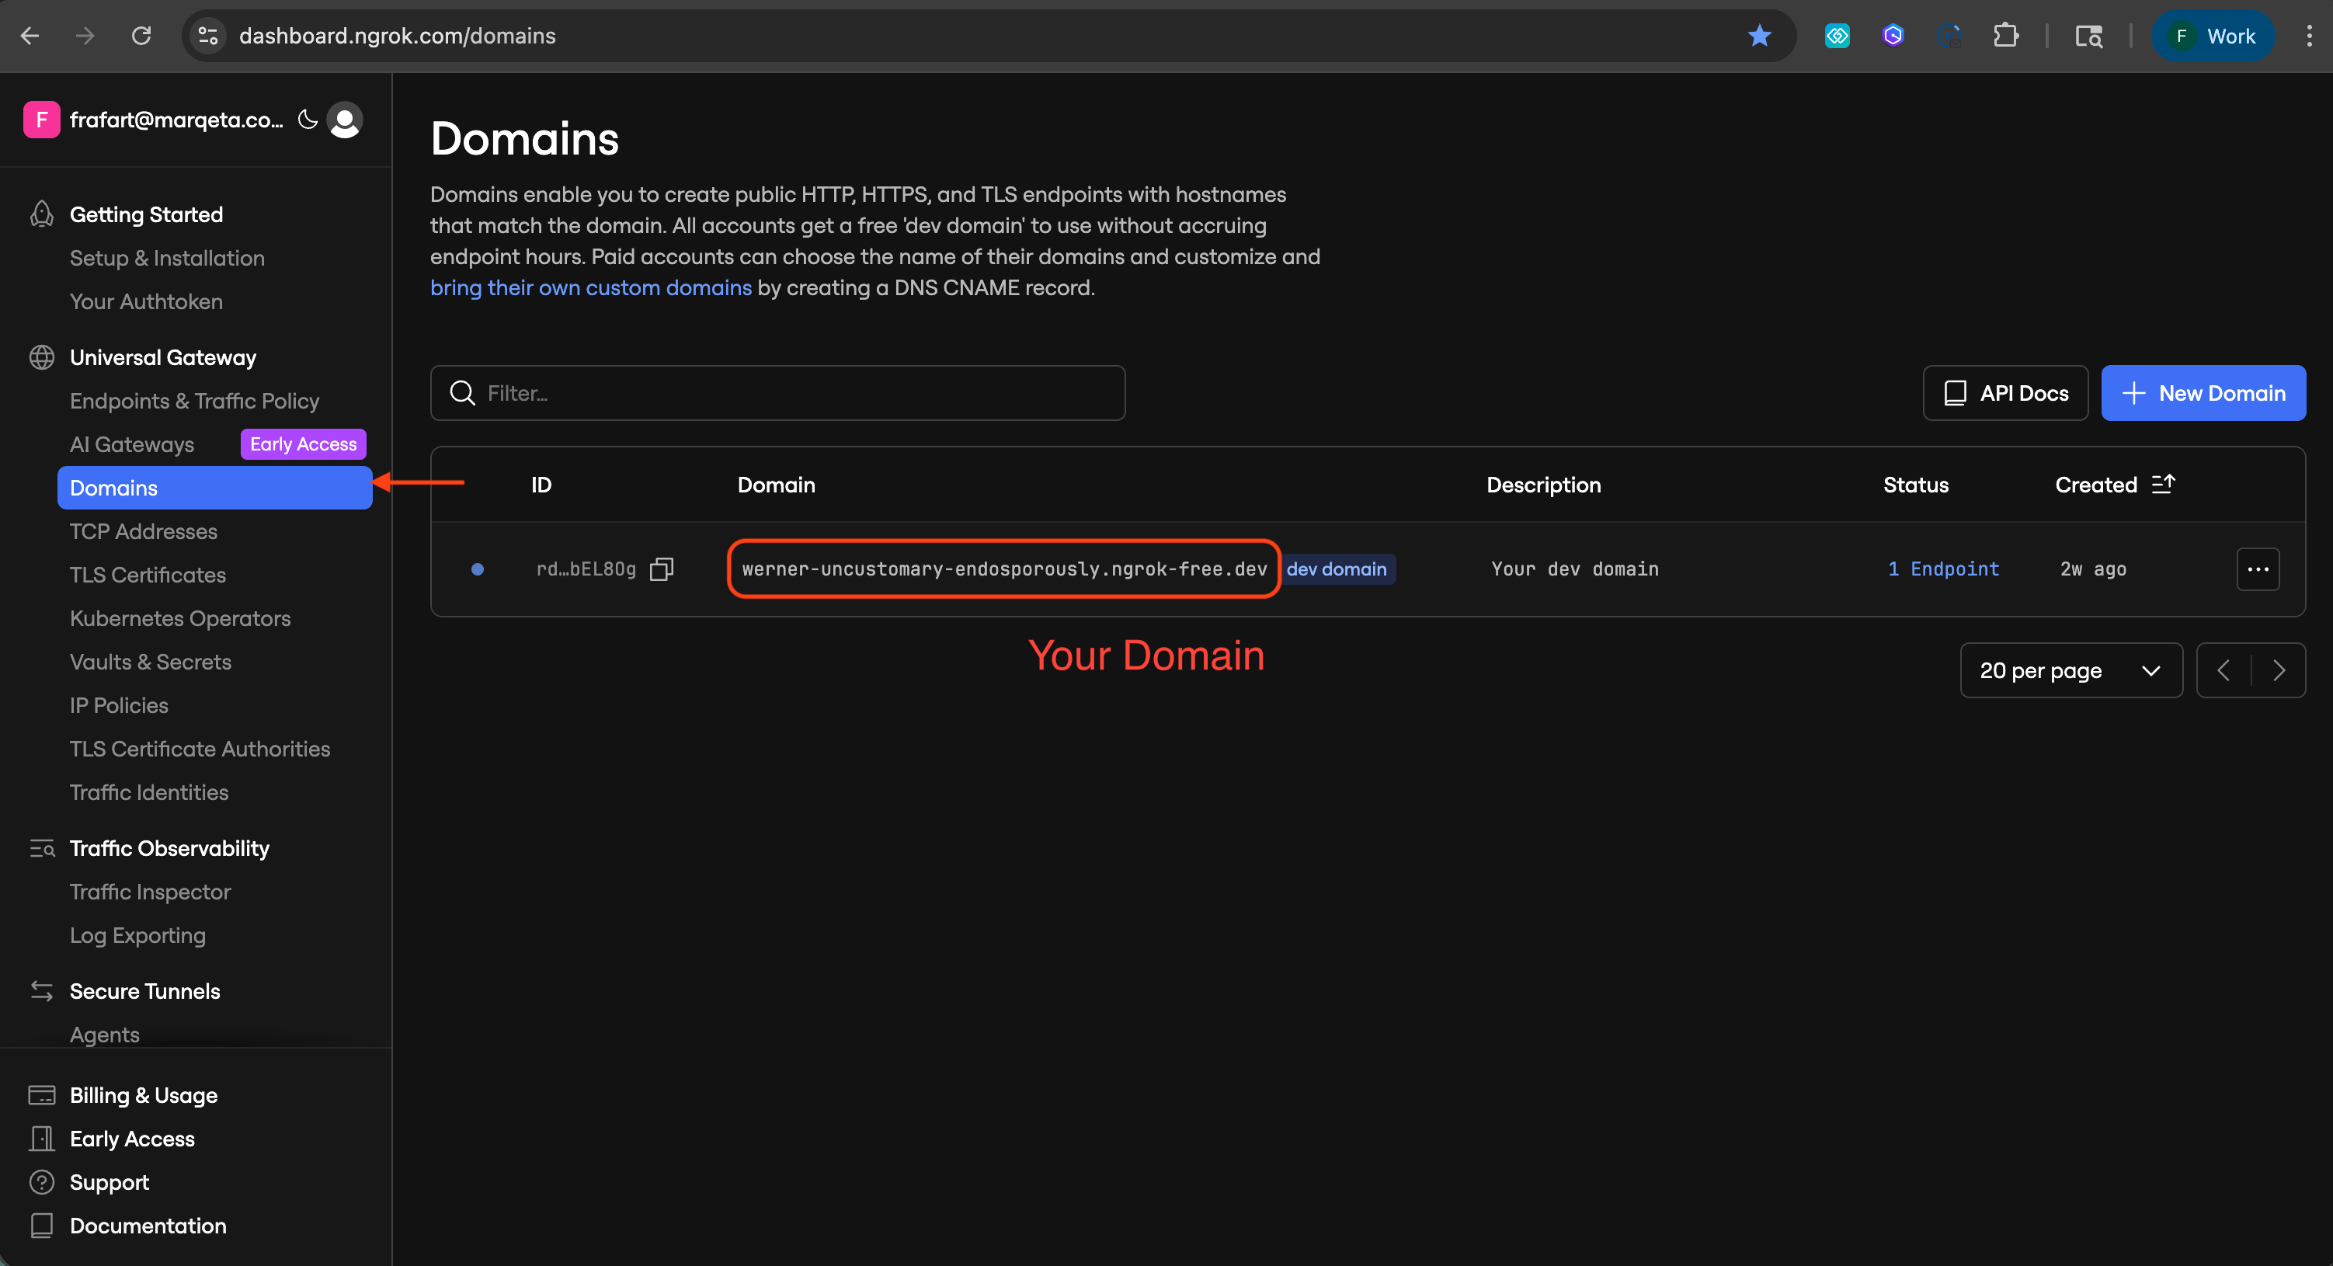Open Getting Started section
The image size is (2333, 1266).
(146, 214)
